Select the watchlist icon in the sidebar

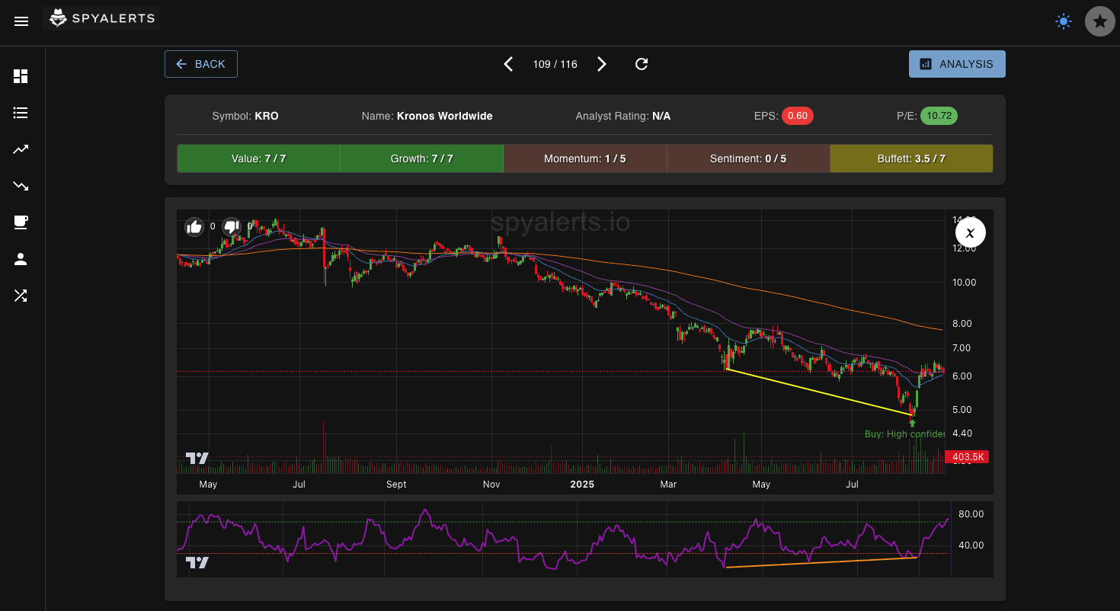(x=21, y=113)
